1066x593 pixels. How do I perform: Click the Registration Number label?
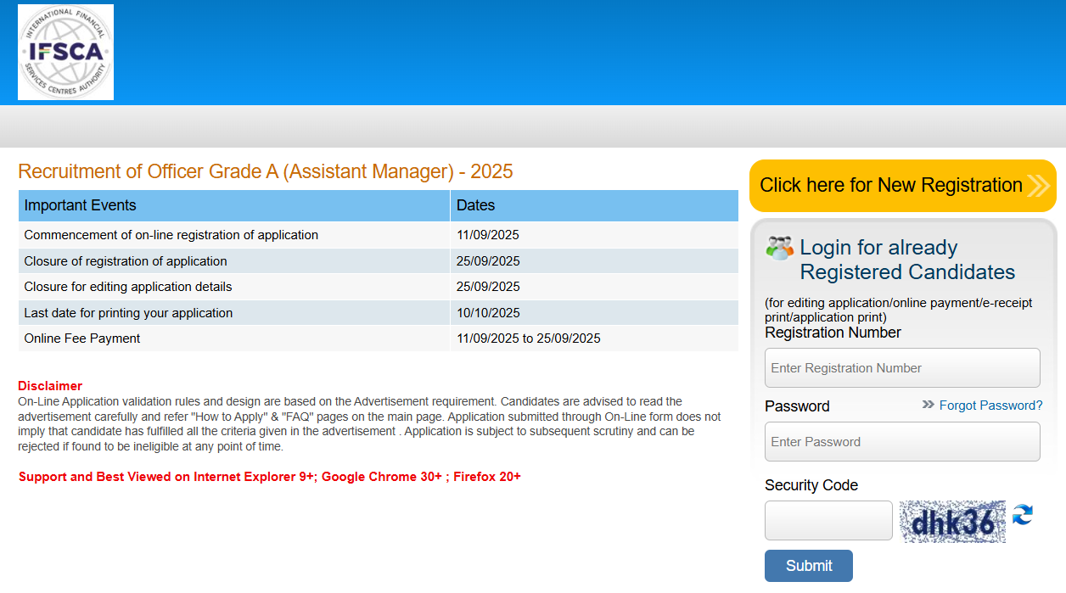(x=833, y=333)
